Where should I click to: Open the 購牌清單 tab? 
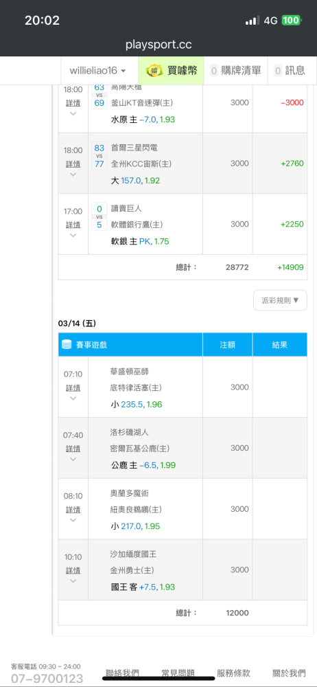(x=235, y=71)
